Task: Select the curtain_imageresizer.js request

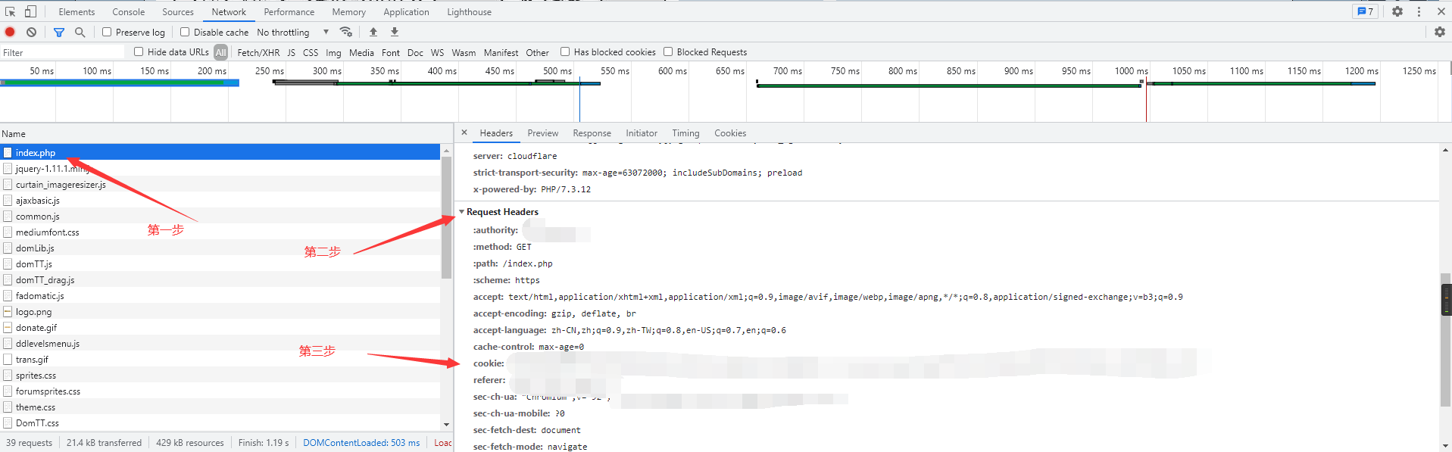Action: pyautogui.click(x=220, y=184)
